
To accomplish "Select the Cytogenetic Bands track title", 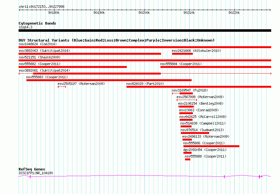I will coord(37,23).
